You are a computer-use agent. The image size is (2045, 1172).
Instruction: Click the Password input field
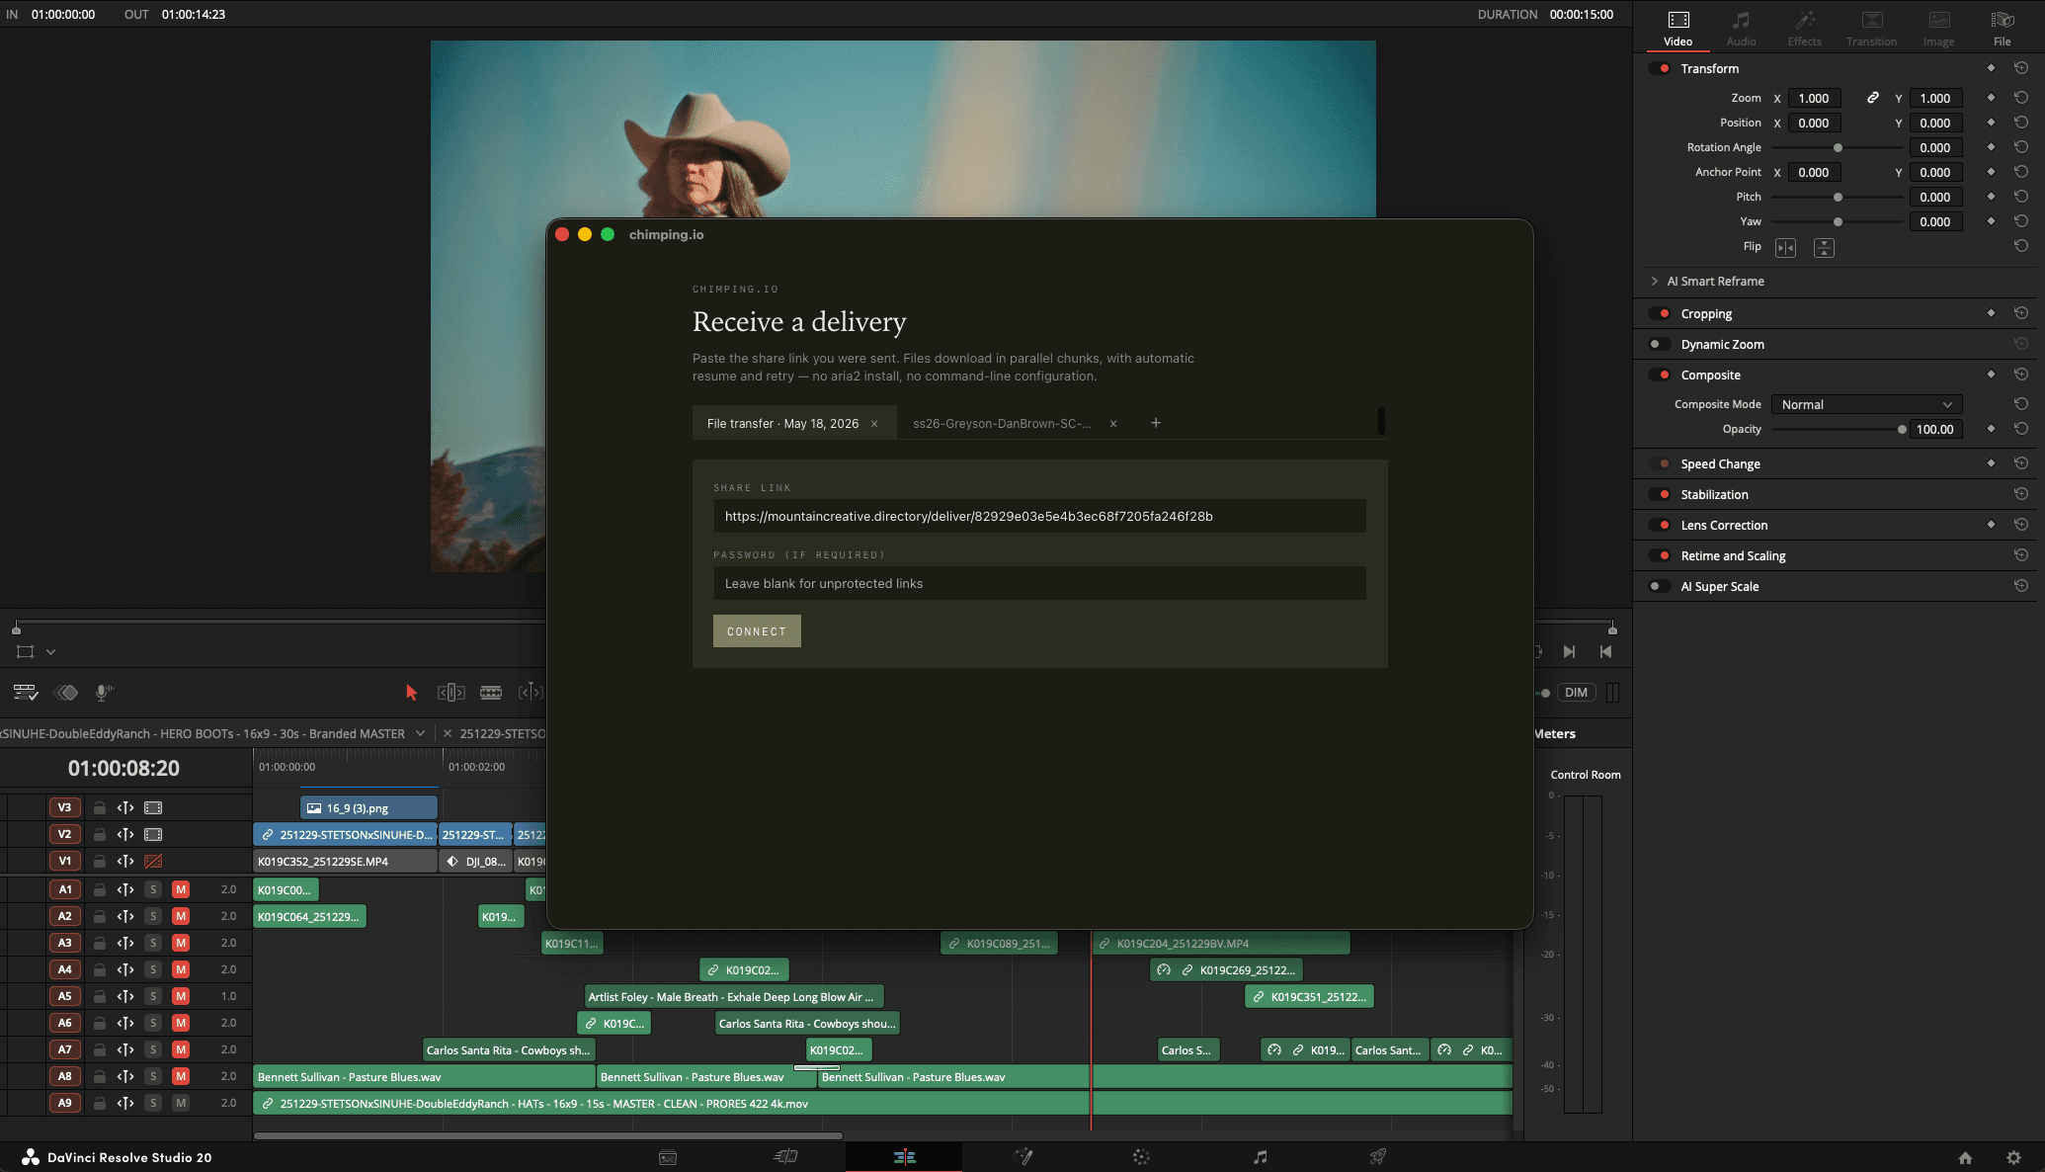coord(1039,583)
